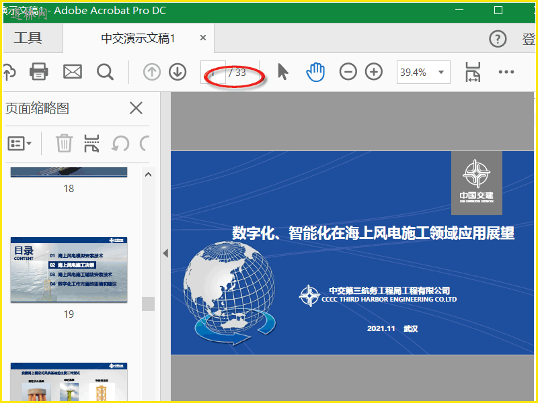This screenshot has height=403, width=538.
Task: Activate the hand pan tool
Action: click(x=315, y=72)
